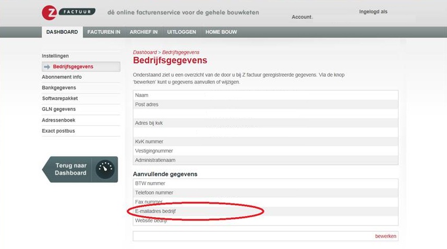This screenshot has width=447, height=249.
Task: Open the Dashboard tab
Action: tap(62, 32)
